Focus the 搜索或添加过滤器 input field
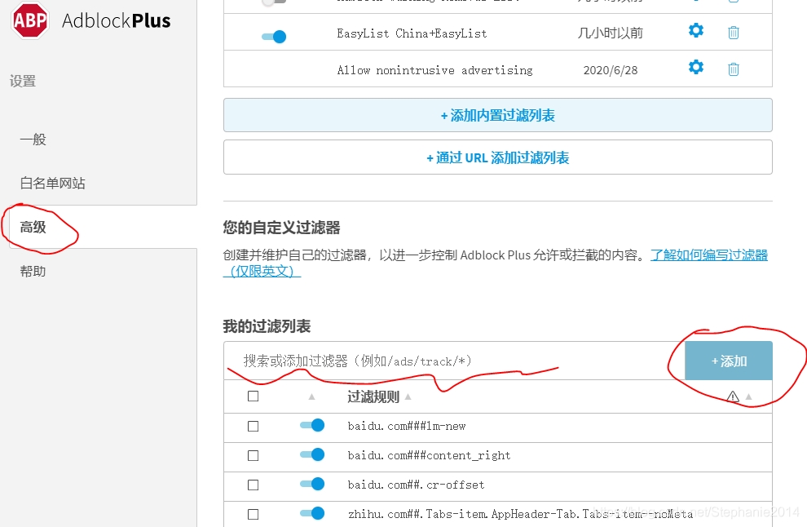 coord(455,361)
